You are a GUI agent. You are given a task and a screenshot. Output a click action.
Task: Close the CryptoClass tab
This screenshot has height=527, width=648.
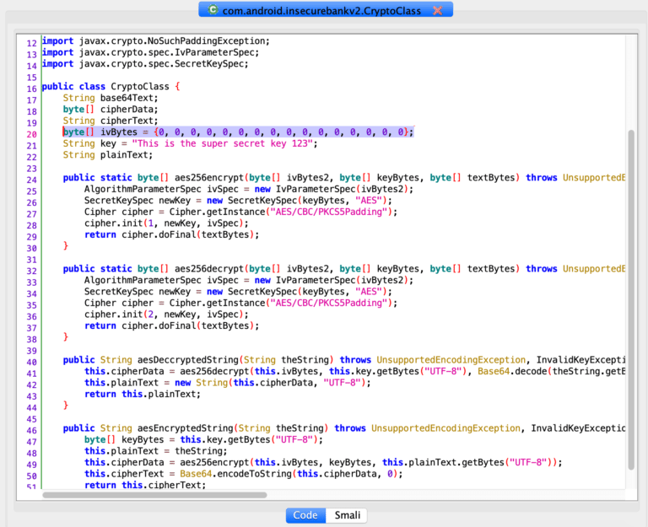point(438,11)
